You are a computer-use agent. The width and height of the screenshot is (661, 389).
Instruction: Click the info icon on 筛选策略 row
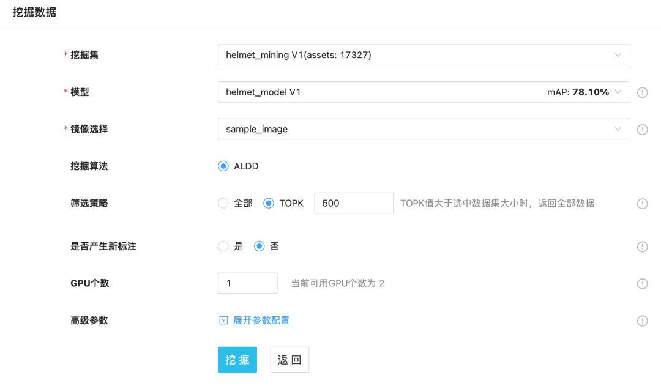tap(642, 204)
